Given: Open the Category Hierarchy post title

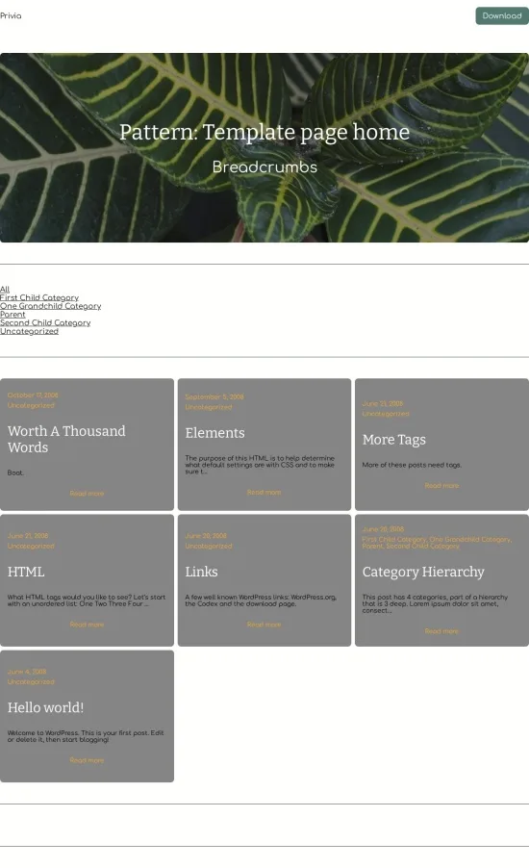Looking at the screenshot, I should click(x=423, y=572).
